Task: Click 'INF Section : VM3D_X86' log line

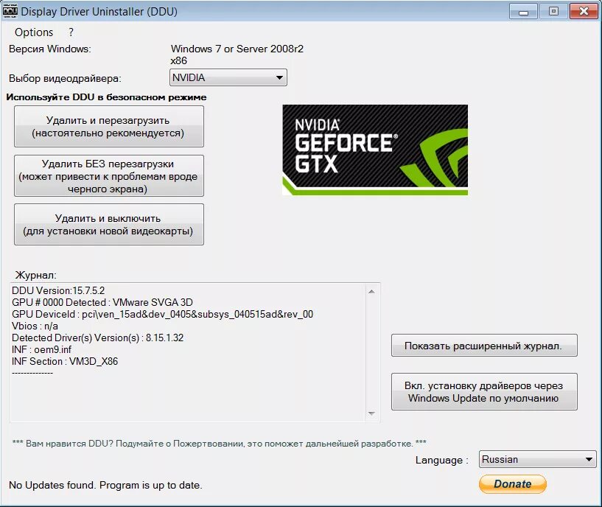Action: 65,361
